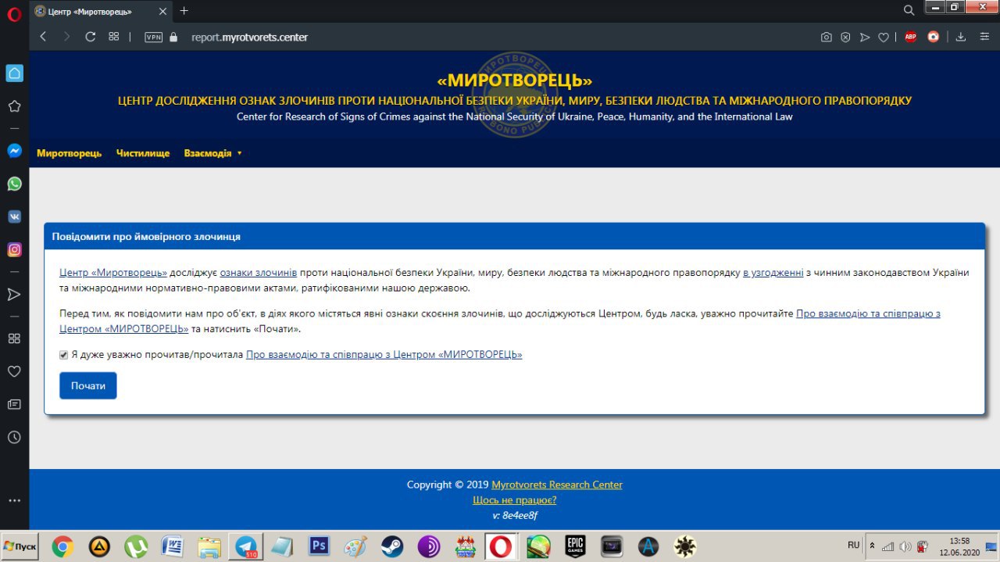1000x562 pixels.
Task: Bookmark page with address bar heart
Action: (884, 37)
